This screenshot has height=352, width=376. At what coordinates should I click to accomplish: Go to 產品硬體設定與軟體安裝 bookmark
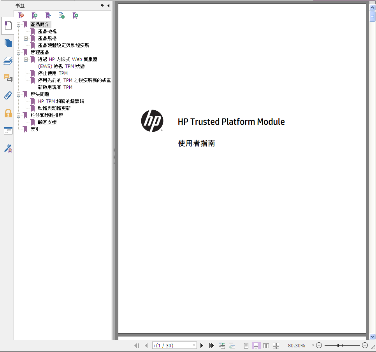coord(63,45)
